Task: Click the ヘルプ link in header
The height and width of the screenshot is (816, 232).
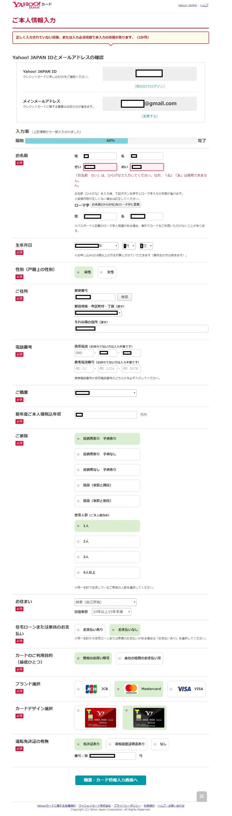Action: point(204,5)
